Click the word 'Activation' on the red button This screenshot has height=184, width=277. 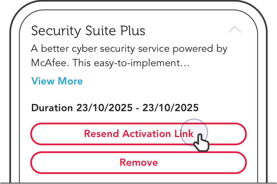coord(147,134)
